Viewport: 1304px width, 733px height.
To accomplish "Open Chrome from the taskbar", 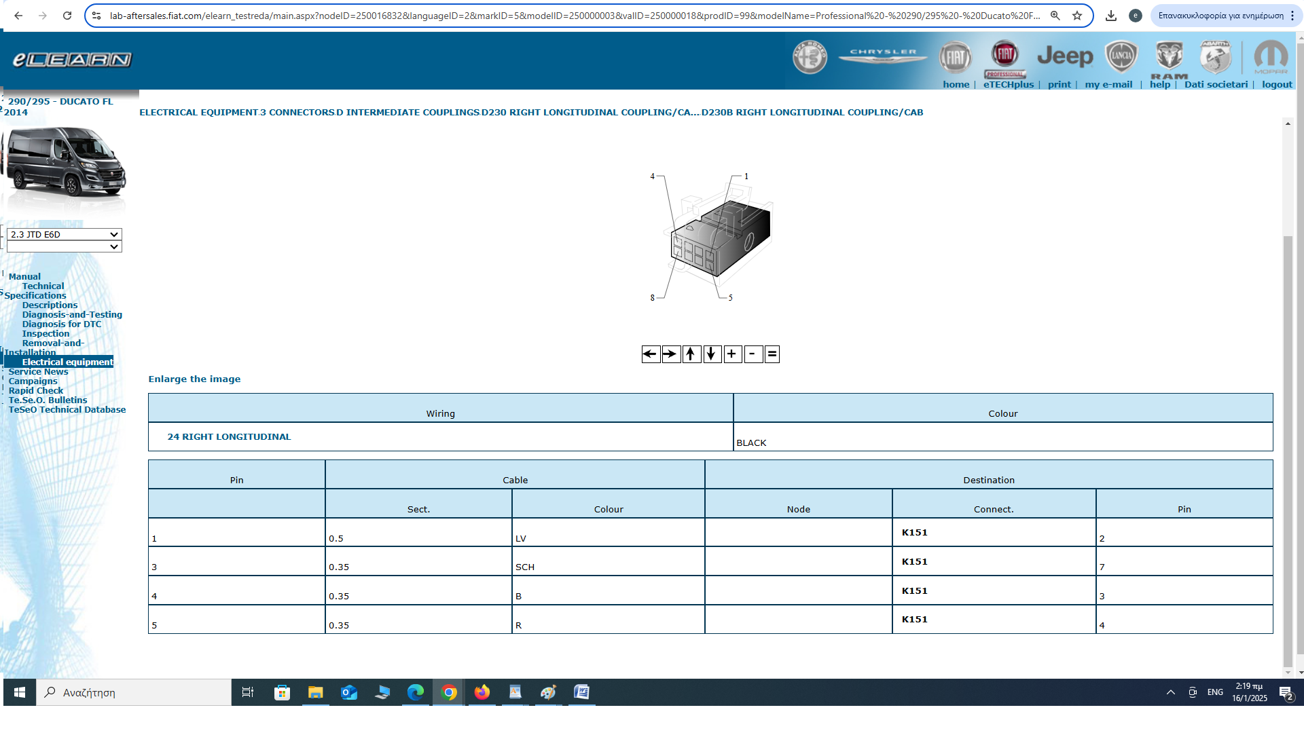I will [448, 692].
